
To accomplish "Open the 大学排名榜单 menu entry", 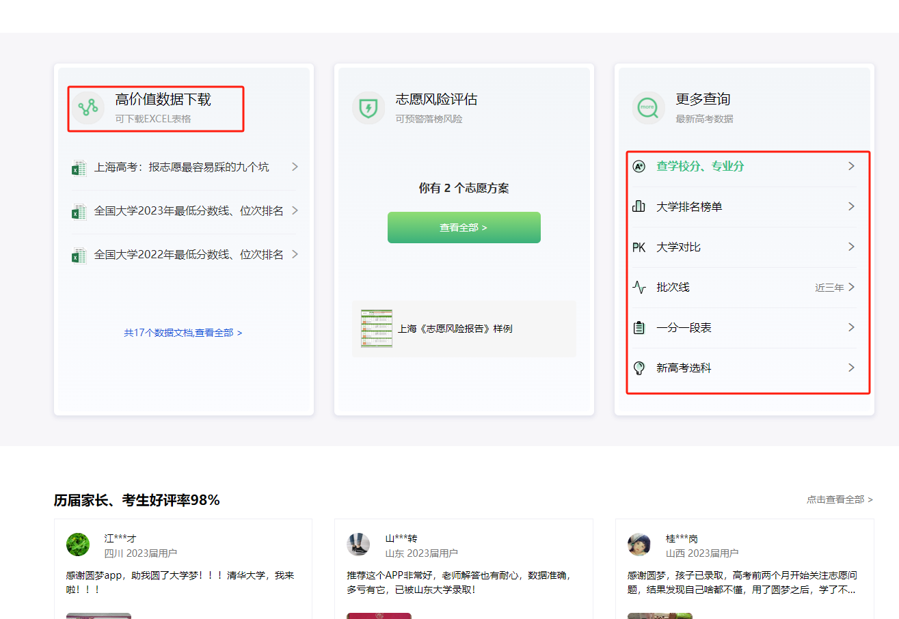I will [x=689, y=207].
